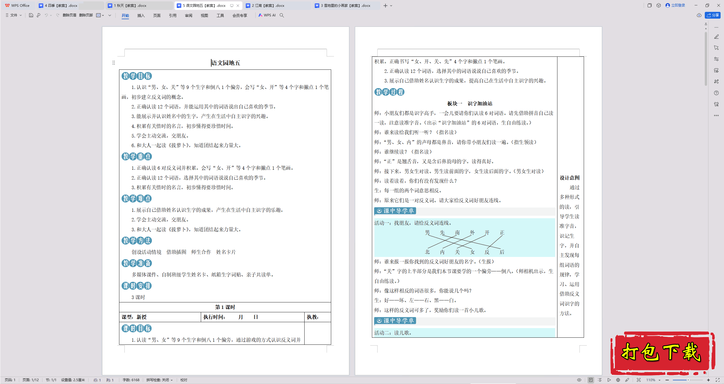
Task: Click the reading mode play icon
Action: 609,380
